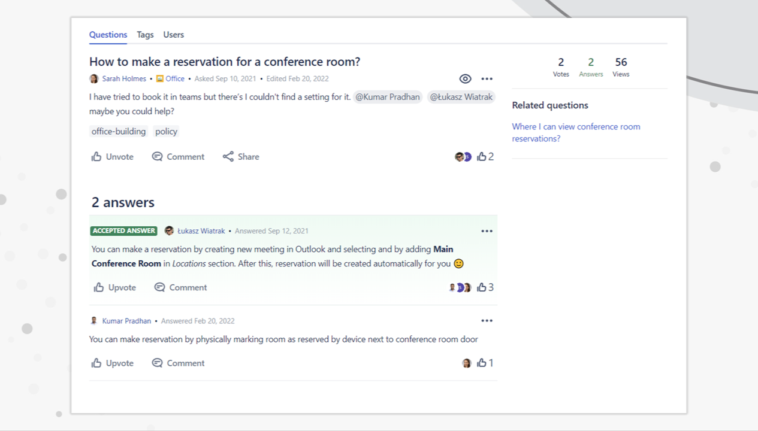Click Łukasz Wiatrak's avatar in answer header
Viewport: 758px width, 431px height.
[x=169, y=231]
